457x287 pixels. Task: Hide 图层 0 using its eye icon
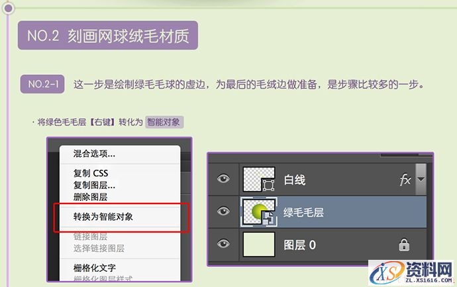223,243
